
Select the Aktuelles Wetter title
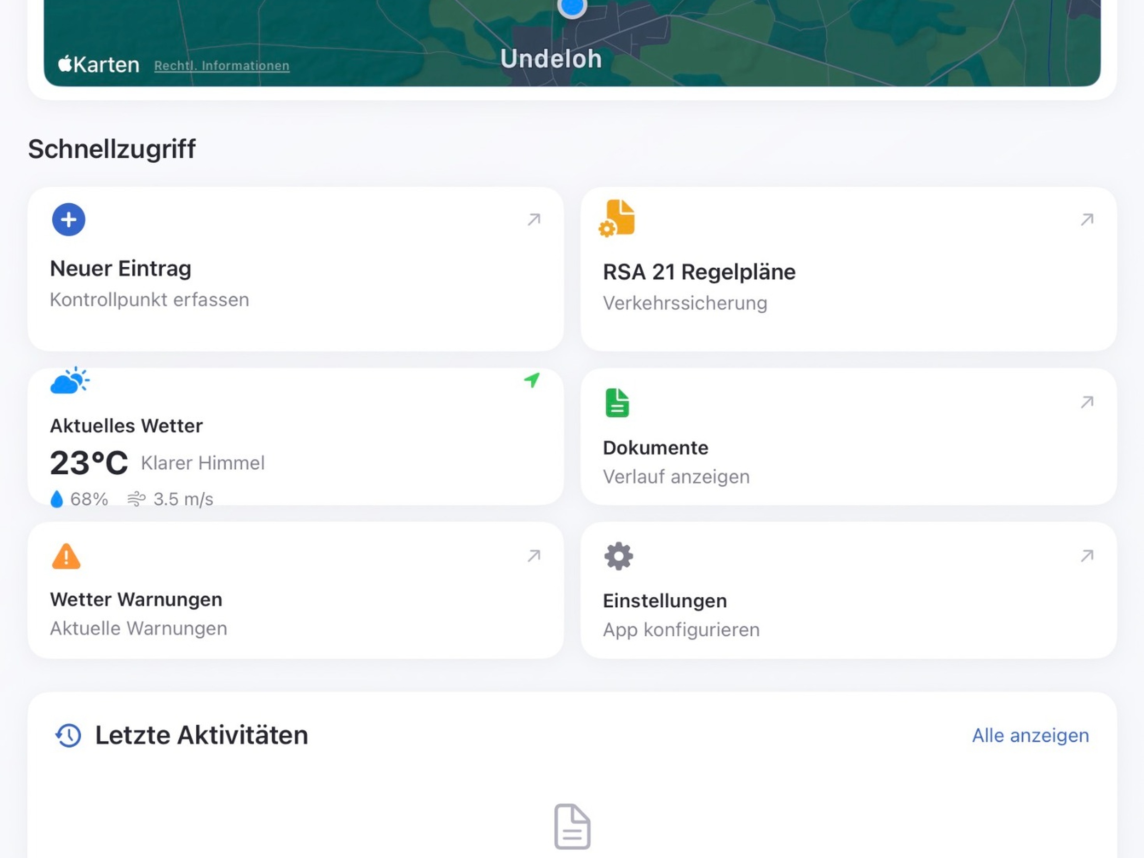126,426
